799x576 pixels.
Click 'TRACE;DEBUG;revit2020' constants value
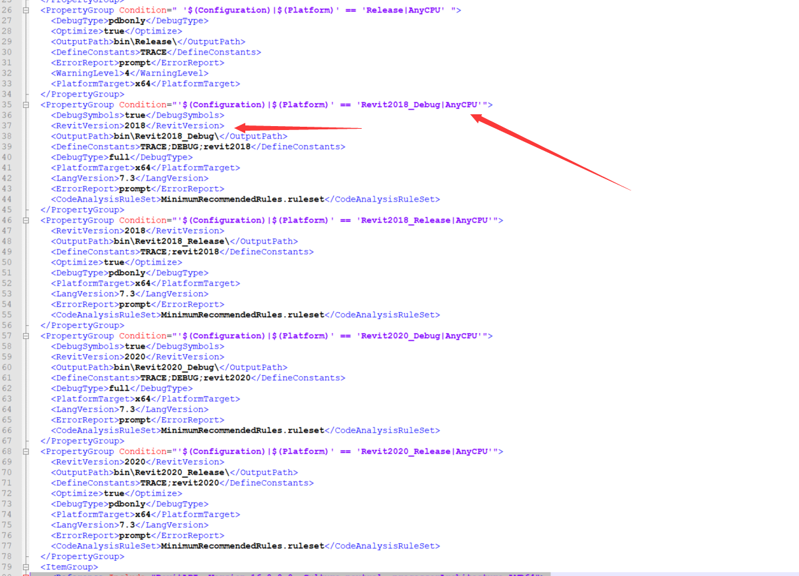point(195,378)
